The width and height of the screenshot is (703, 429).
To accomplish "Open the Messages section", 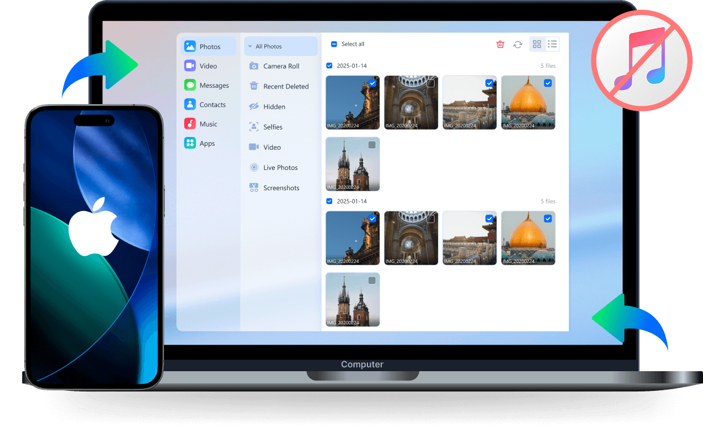I will pyautogui.click(x=207, y=85).
